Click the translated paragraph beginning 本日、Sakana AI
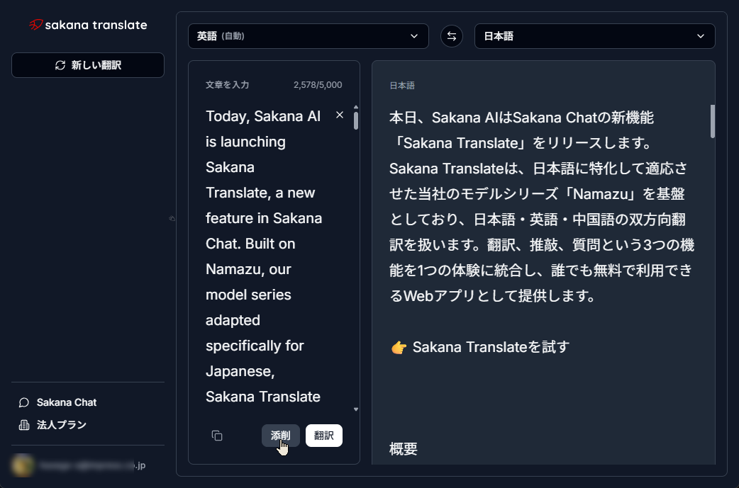Screen dimensions: 739x488 pyautogui.click(x=542, y=207)
